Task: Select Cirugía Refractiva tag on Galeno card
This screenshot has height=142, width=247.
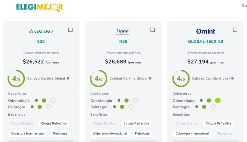Action: pyautogui.click(x=54, y=123)
